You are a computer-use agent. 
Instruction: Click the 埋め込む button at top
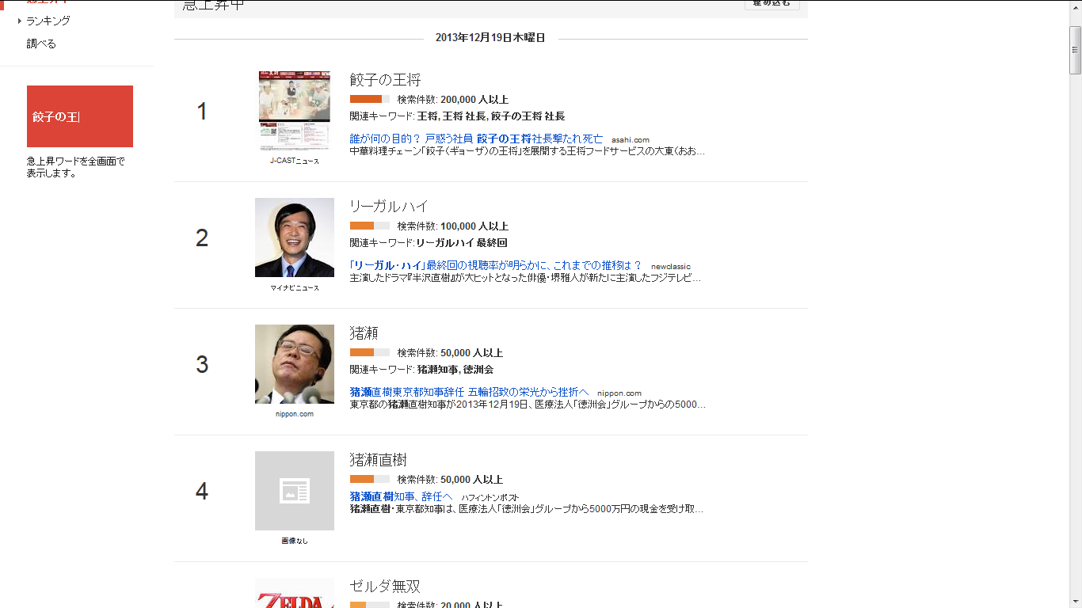pos(772,4)
